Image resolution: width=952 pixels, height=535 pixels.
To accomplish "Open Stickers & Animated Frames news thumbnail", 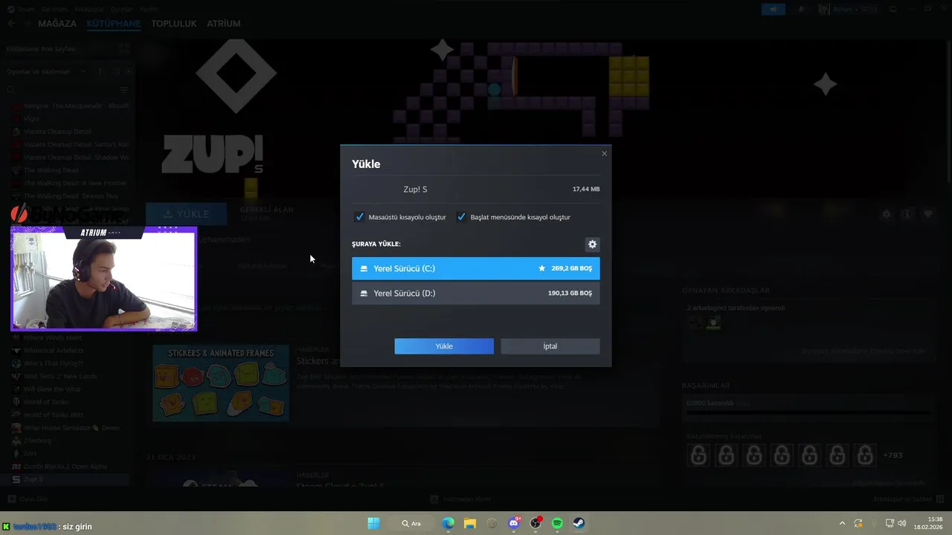I will click(221, 383).
